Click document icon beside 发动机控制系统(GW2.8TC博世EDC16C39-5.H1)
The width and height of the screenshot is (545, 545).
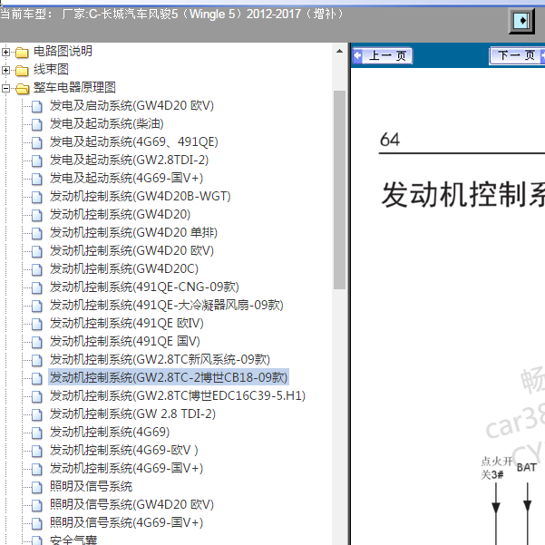[x=37, y=396]
